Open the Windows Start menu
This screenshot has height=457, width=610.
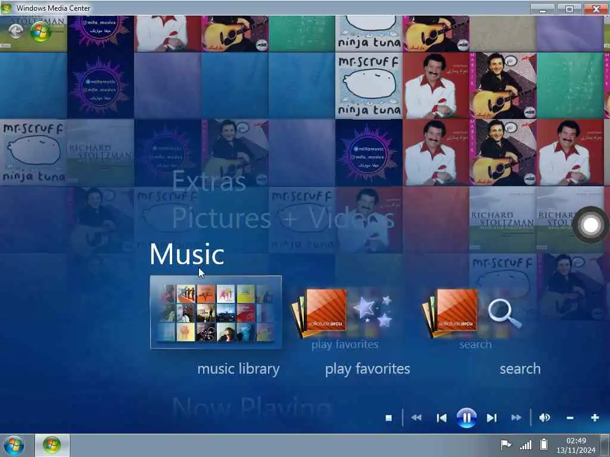[x=14, y=445]
